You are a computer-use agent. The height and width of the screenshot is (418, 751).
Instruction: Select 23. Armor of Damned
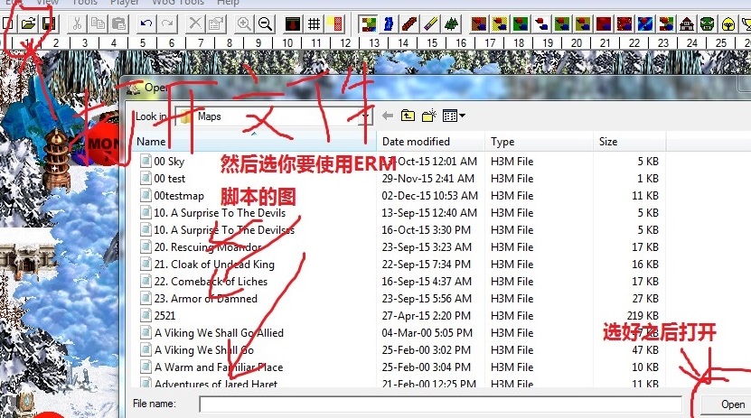pos(205,299)
